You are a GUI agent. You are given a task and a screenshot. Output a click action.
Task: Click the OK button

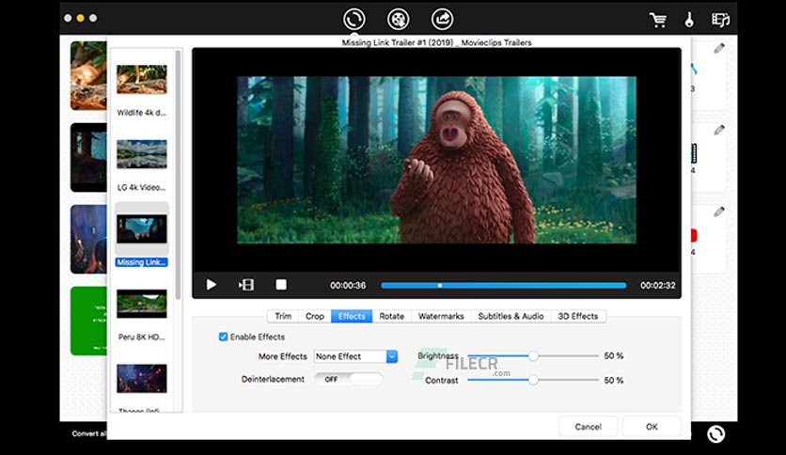(x=652, y=427)
